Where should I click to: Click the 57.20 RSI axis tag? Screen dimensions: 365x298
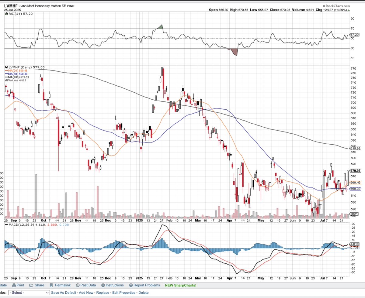(355, 35)
